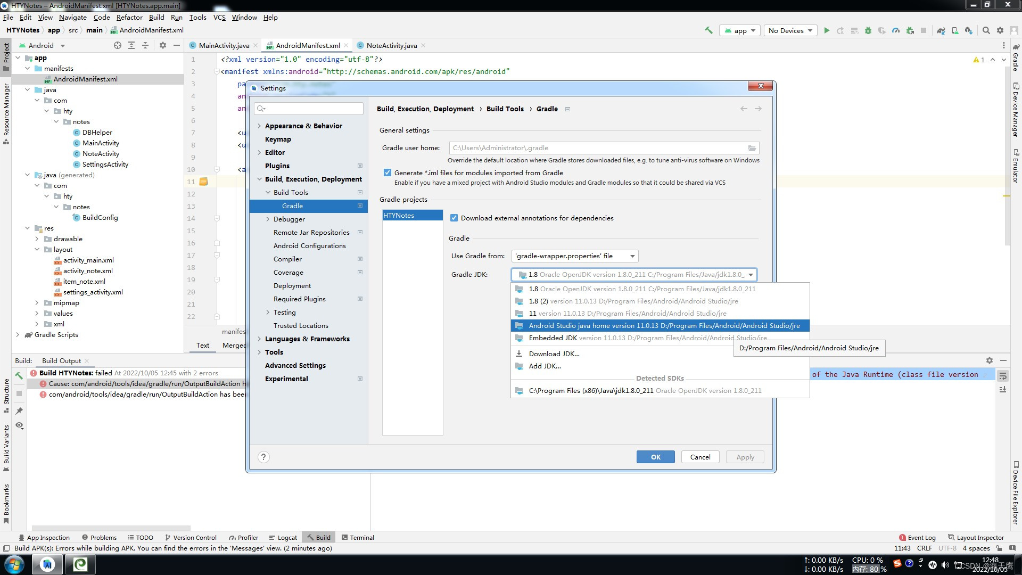
Task: Expand the Editor settings section
Action: [x=259, y=153]
